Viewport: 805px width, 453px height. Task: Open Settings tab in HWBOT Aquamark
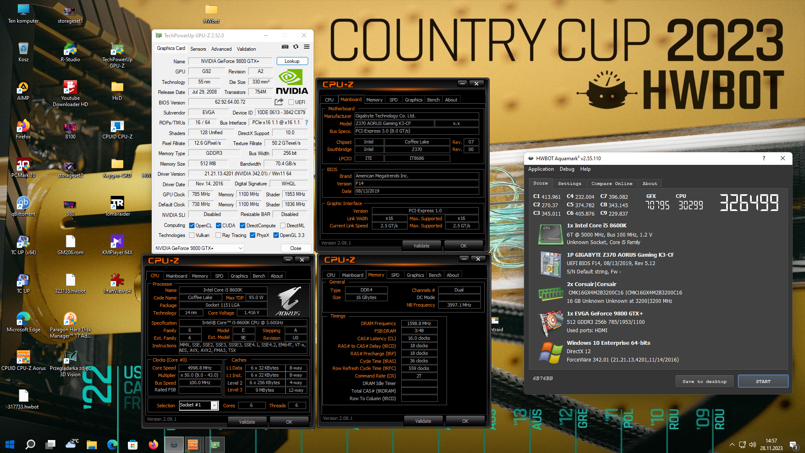569,183
